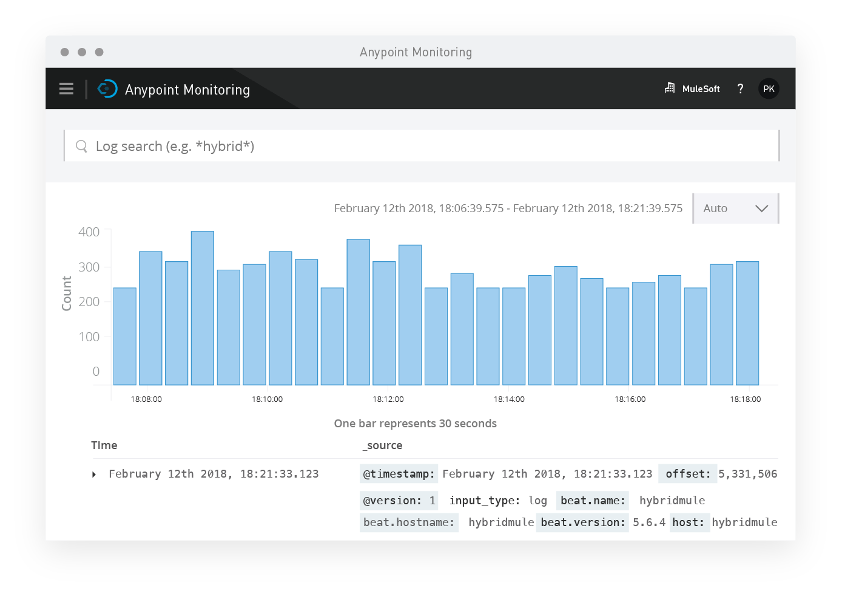Click the log time February 12th 2018, 18:21:33.123
The width and height of the screenshot is (842, 597).
coord(214,474)
